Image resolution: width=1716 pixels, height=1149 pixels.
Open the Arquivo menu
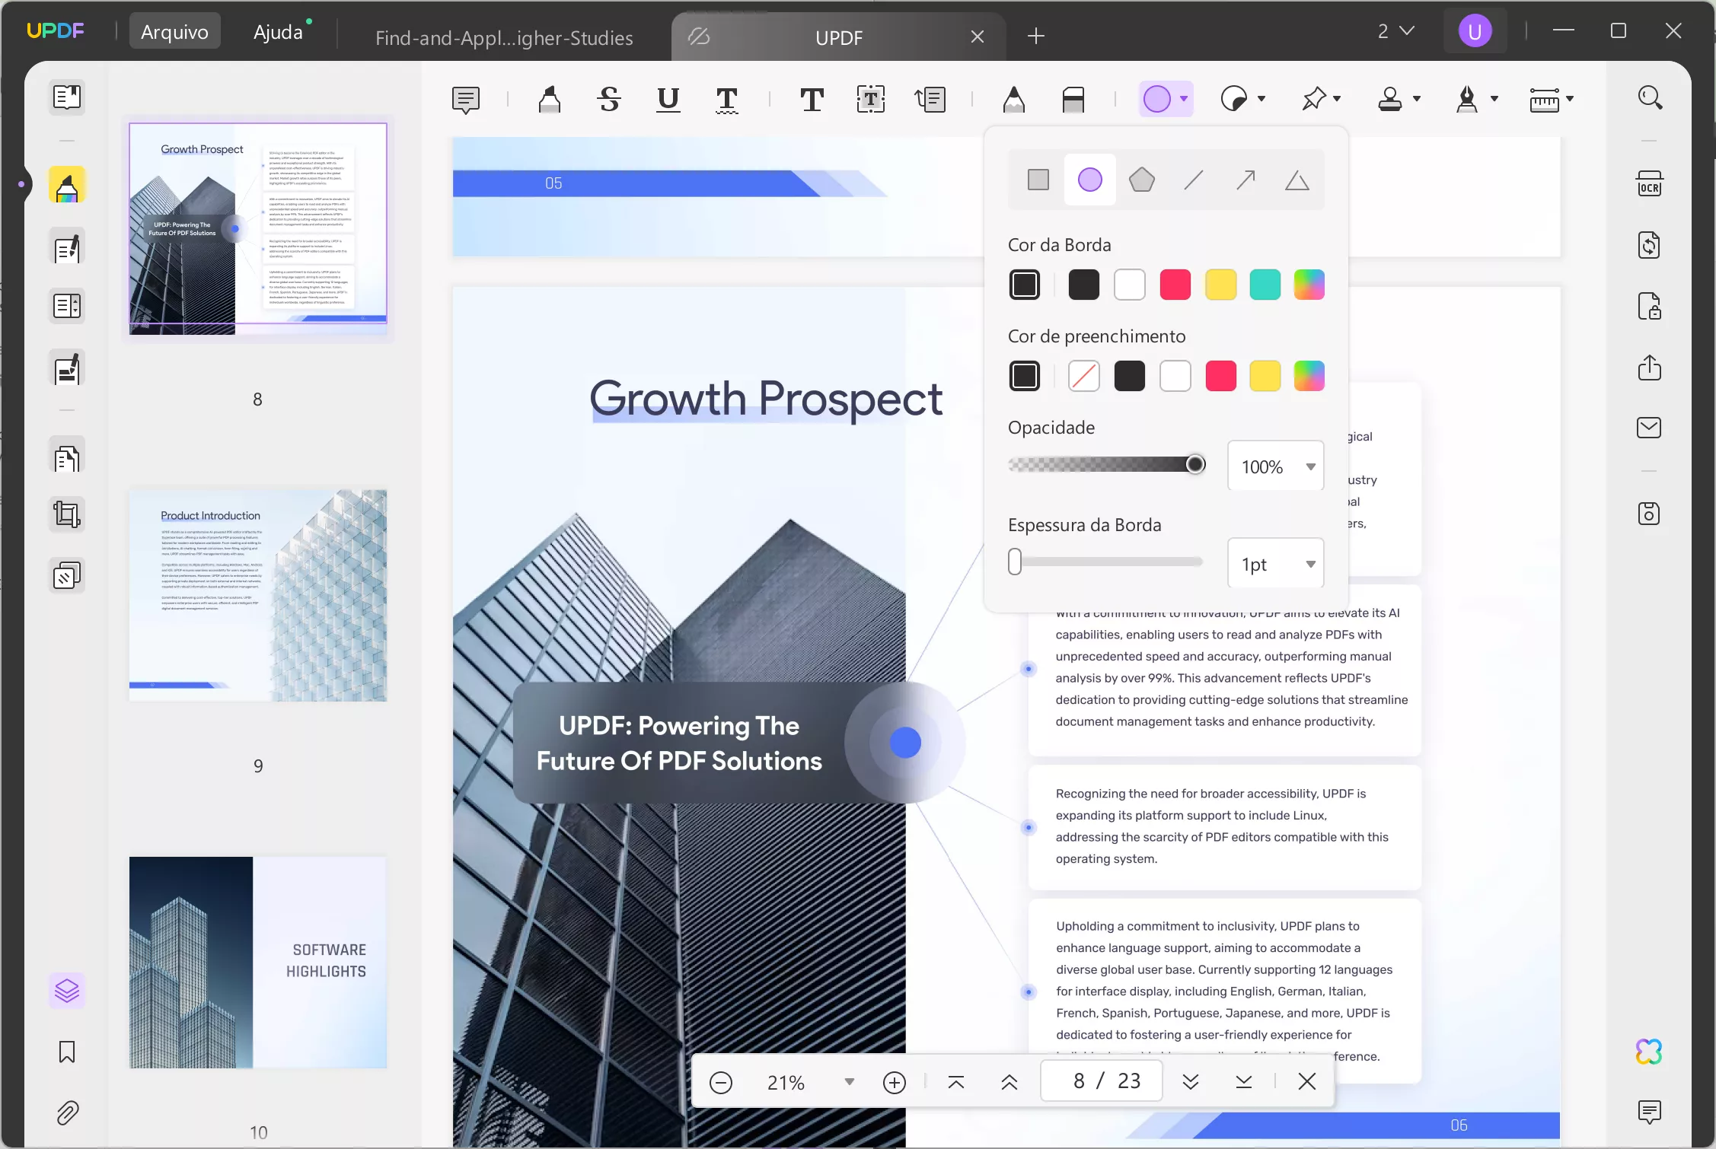[x=174, y=32]
